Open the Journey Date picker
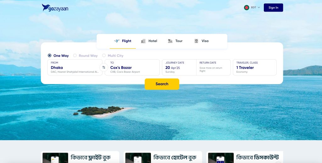Screen dimensions: 322x163 tap(179, 67)
